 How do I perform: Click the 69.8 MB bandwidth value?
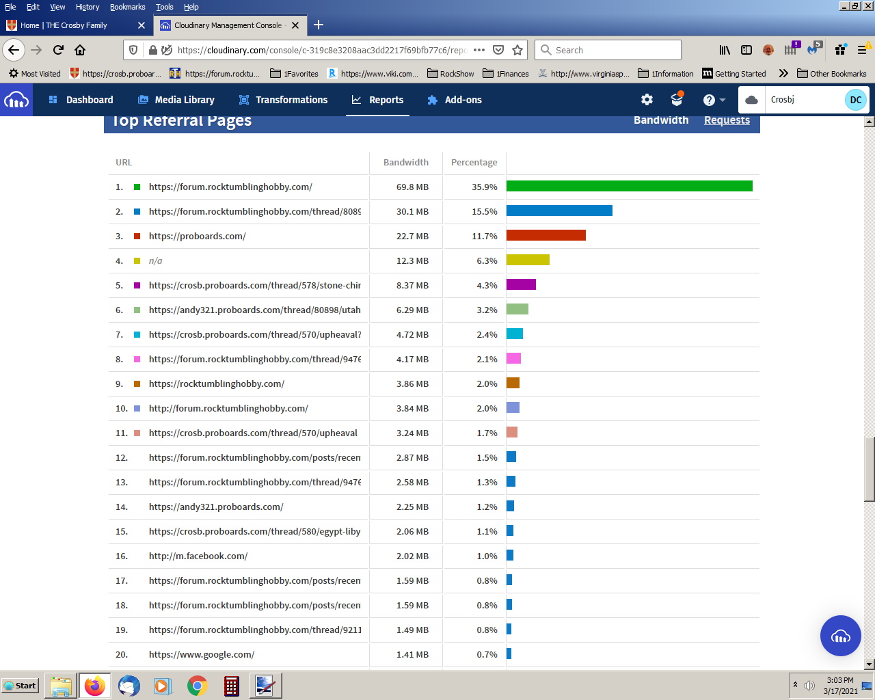(x=412, y=187)
